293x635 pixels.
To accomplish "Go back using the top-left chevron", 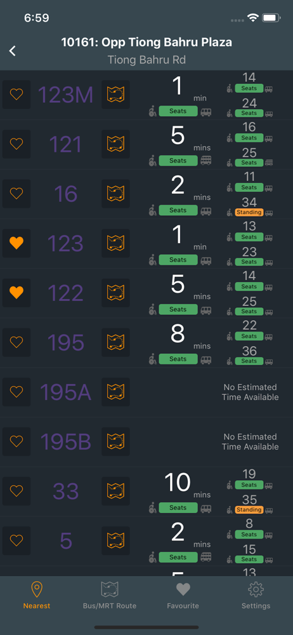I will coord(13,51).
